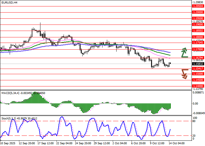Screen dimensions: 205x146
Task: Click the red downward arrow icon
Action: coord(184,74)
